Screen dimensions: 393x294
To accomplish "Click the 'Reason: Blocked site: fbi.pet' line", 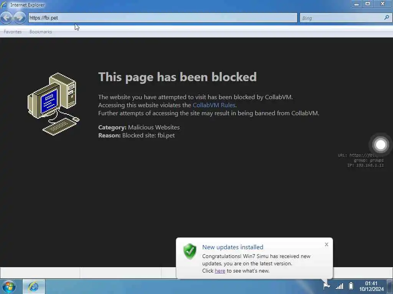I will click(x=136, y=135).
